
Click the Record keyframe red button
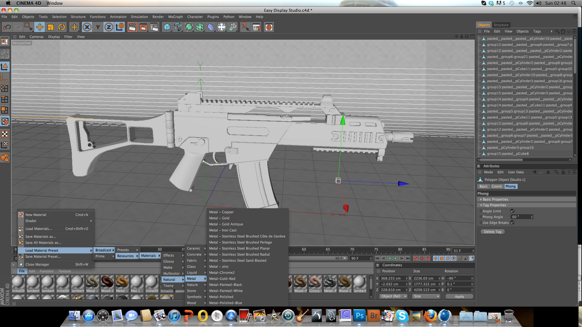click(x=415, y=258)
